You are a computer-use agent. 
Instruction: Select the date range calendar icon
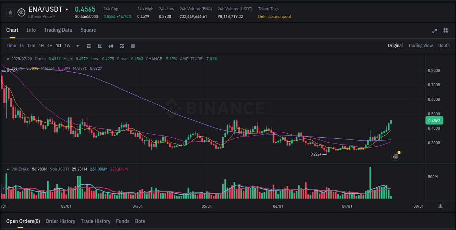[x=89, y=46]
